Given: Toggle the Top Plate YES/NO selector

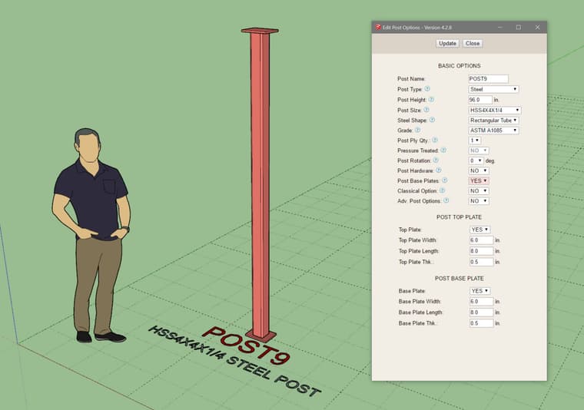Looking at the screenshot, I should [x=479, y=230].
